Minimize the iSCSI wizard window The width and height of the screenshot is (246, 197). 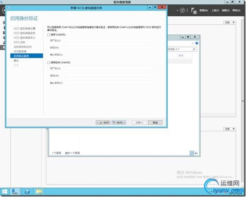coord(150,7)
